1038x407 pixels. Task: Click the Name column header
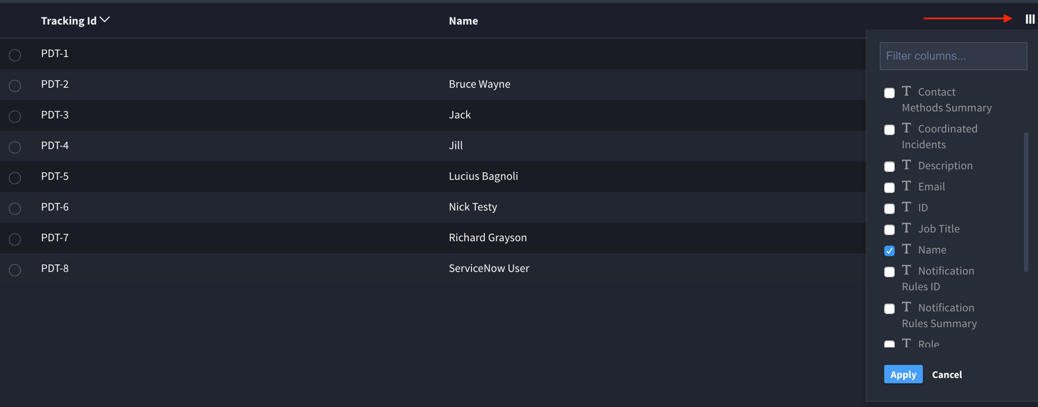tap(463, 21)
